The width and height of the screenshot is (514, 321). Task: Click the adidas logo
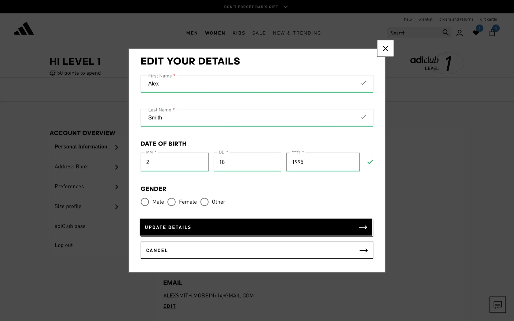click(x=24, y=29)
